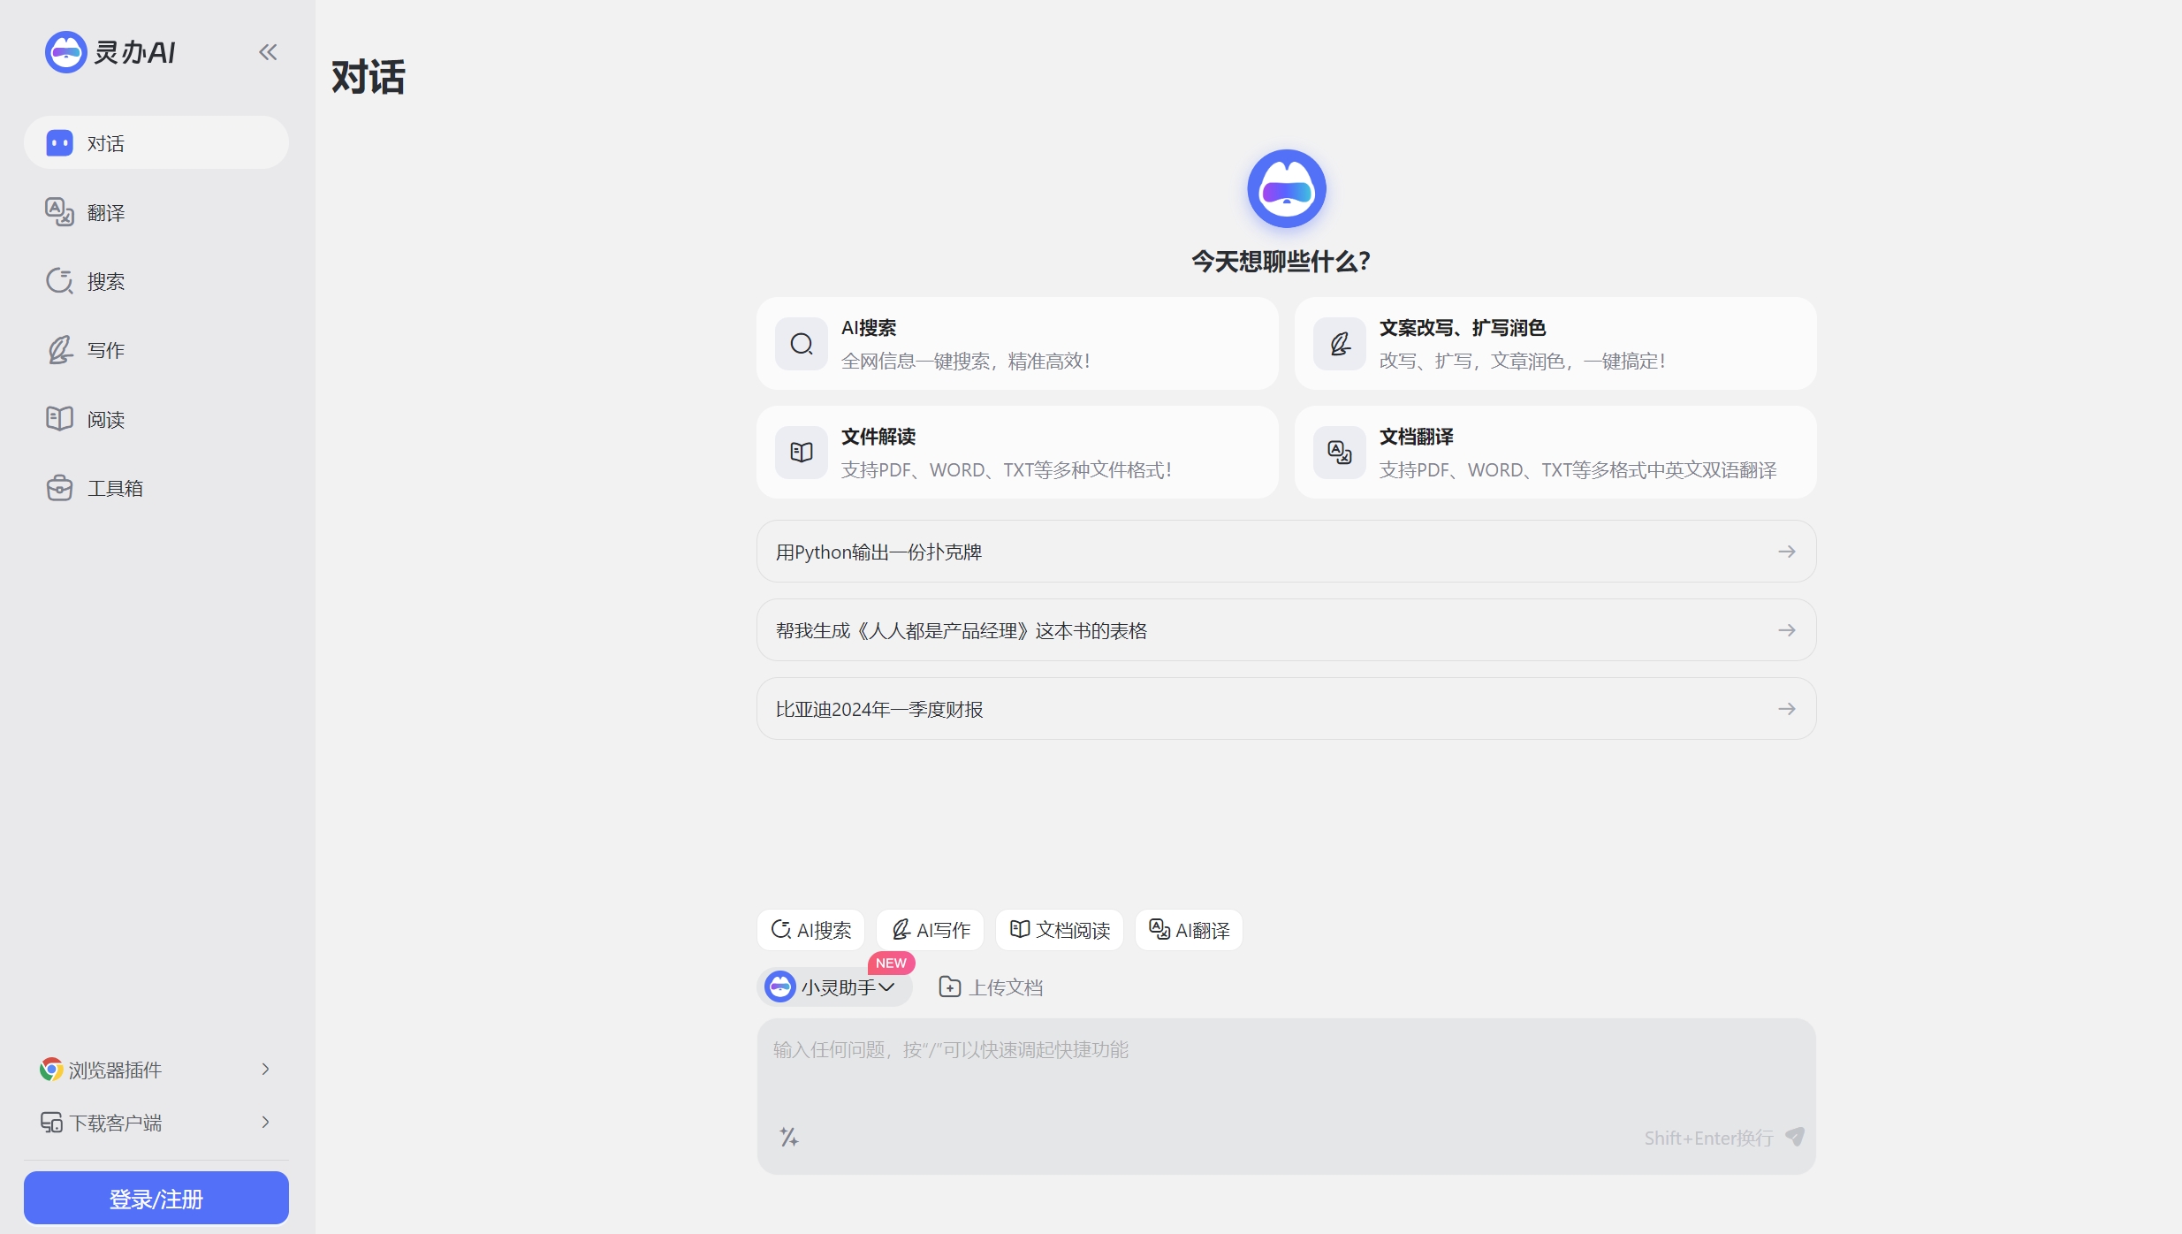The height and width of the screenshot is (1234, 2182).
Task: Click the paper-plane send icon
Action: (1795, 1137)
